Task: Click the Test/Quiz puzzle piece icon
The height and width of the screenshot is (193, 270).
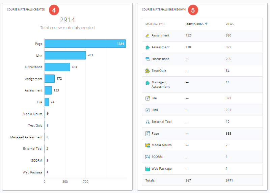Action: pos(147,71)
